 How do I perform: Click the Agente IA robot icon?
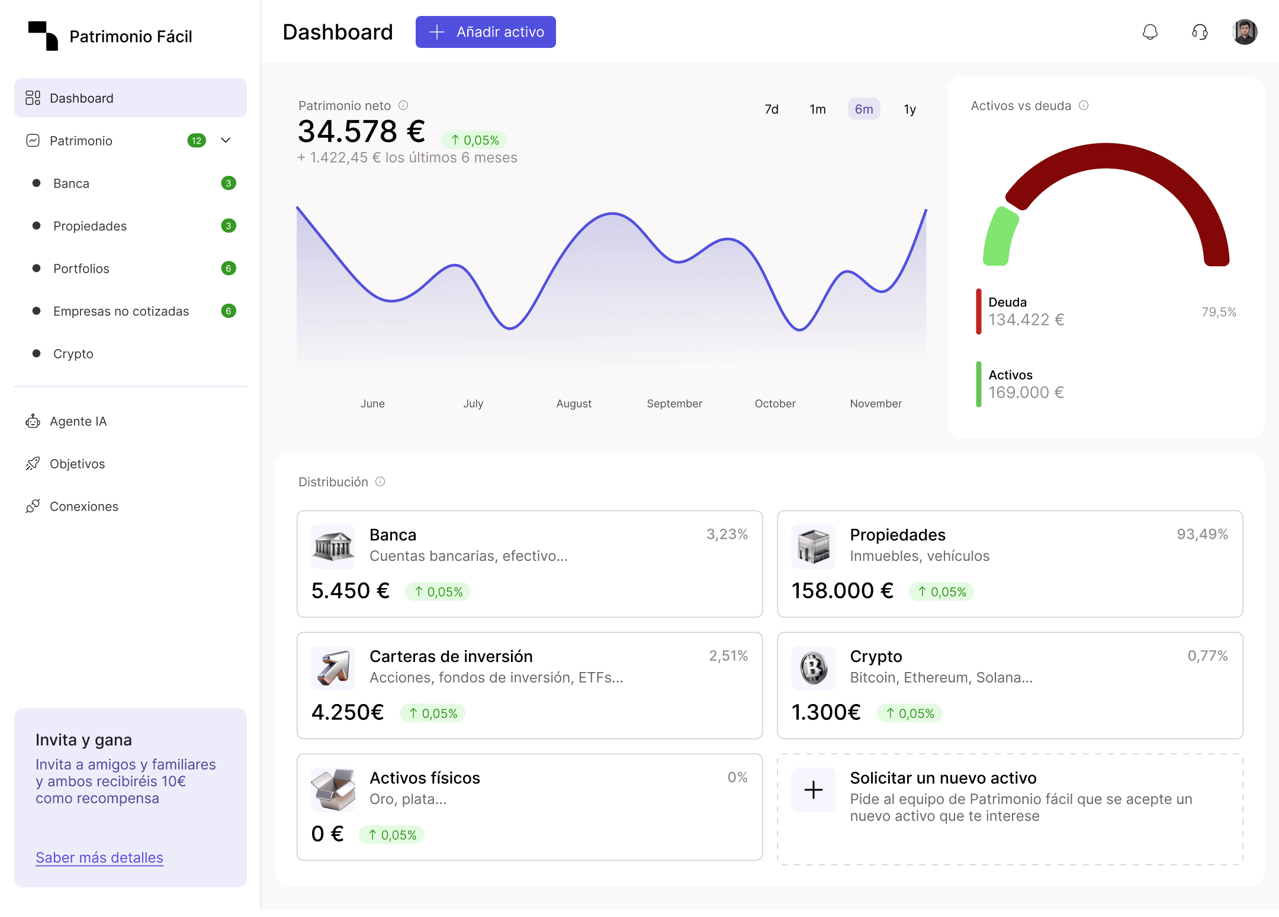tap(33, 421)
